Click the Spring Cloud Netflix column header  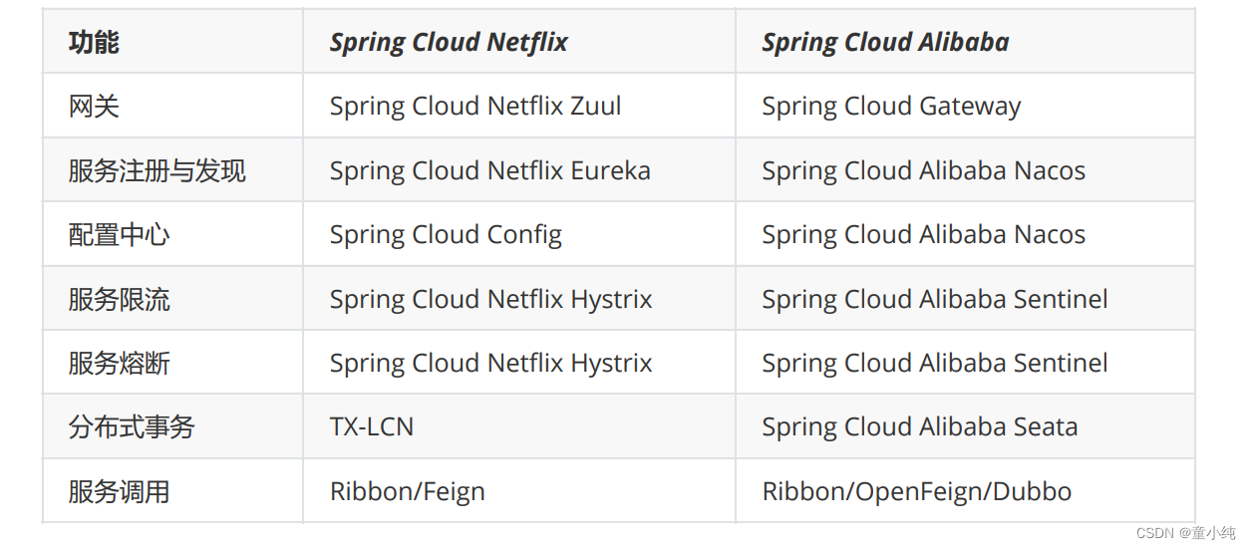tap(449, 43)
